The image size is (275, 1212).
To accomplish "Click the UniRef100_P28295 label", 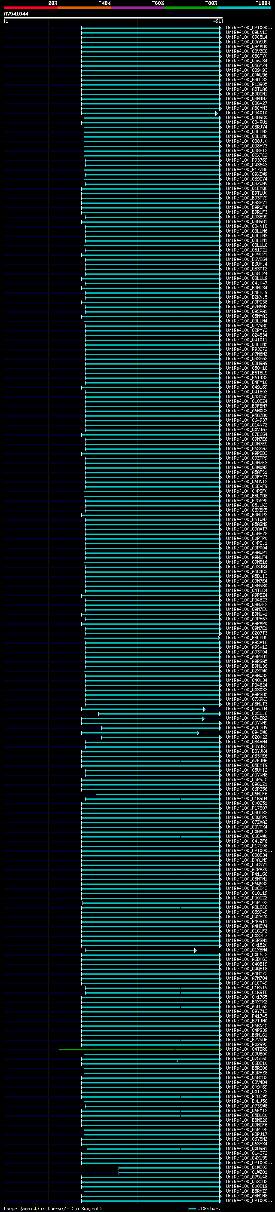I will [246, 1096].
